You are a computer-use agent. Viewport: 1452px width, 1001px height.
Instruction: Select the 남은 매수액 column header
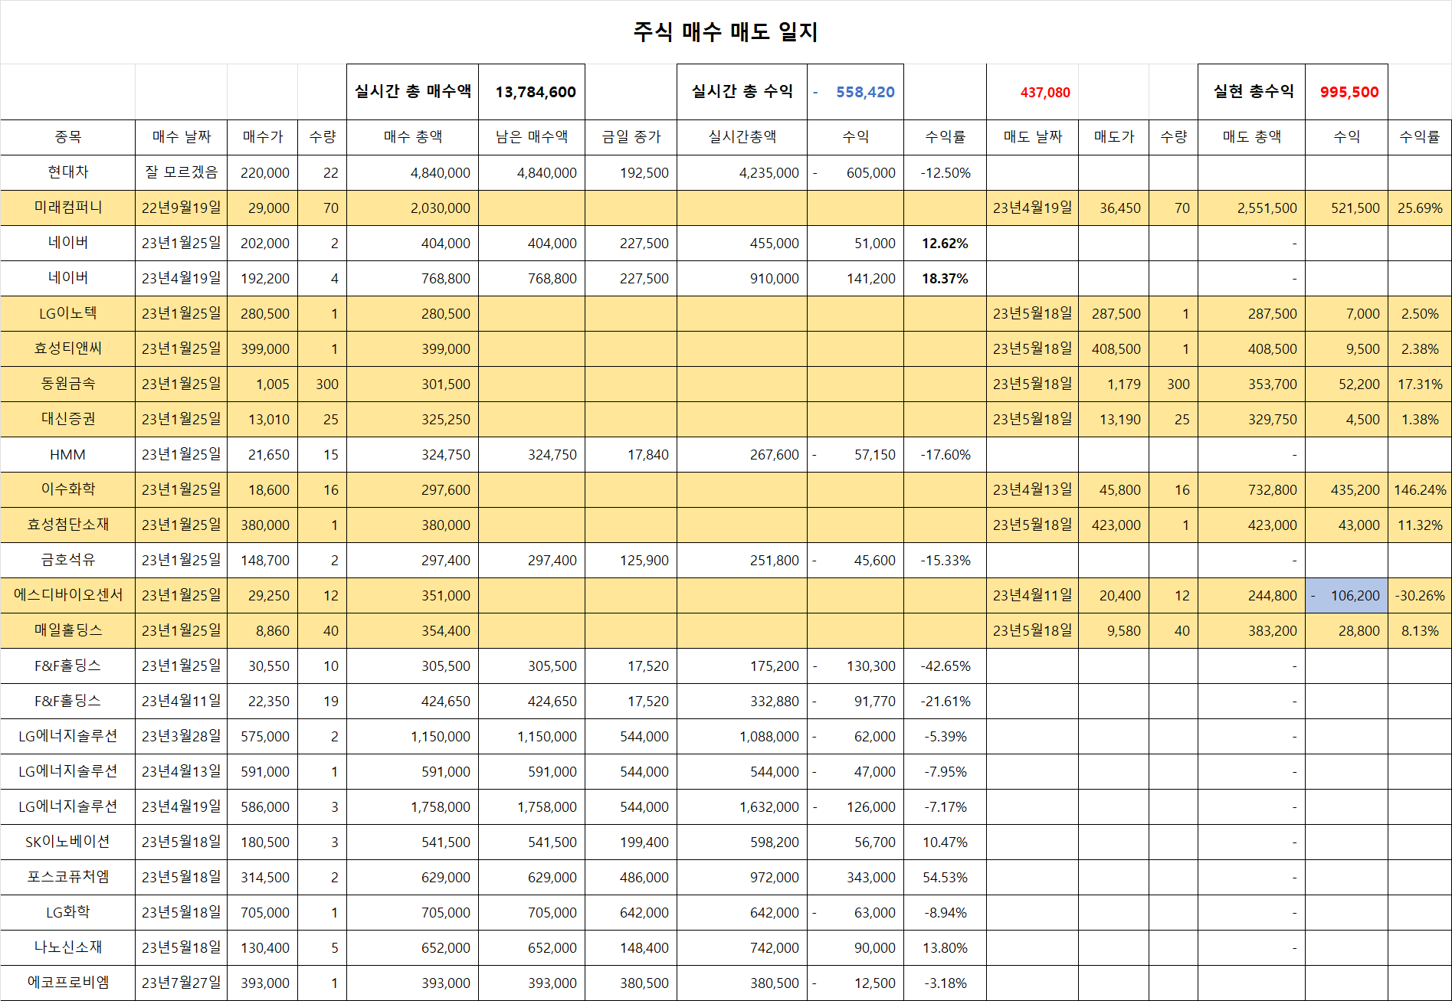[532, 137]
